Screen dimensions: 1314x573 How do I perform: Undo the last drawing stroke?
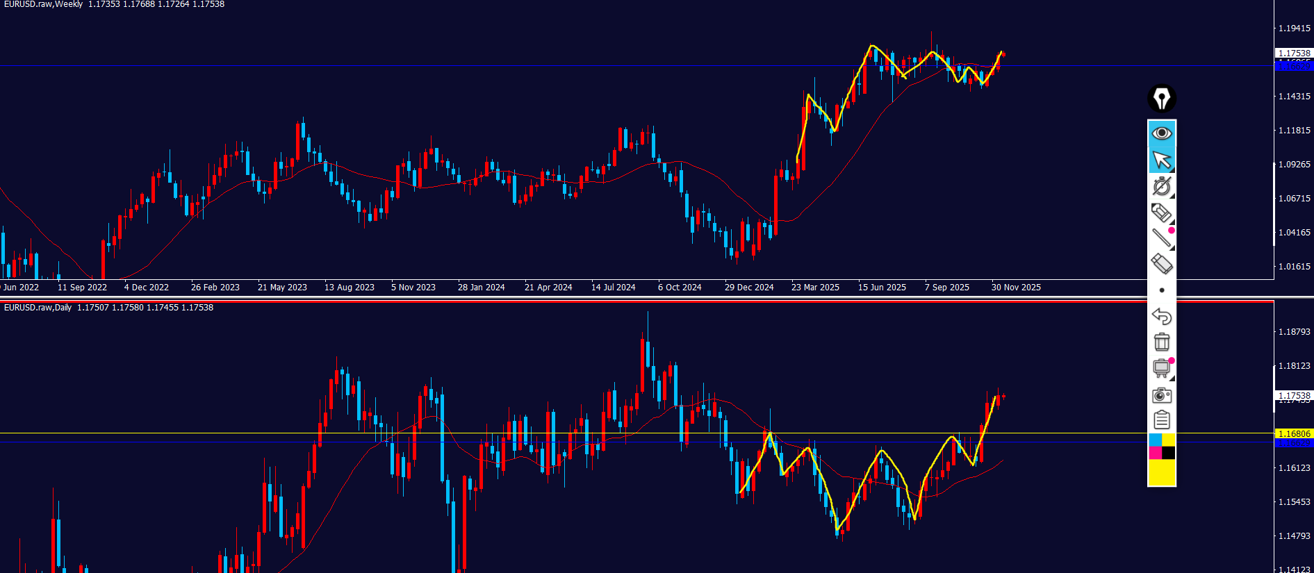[x=1161, y=316]
